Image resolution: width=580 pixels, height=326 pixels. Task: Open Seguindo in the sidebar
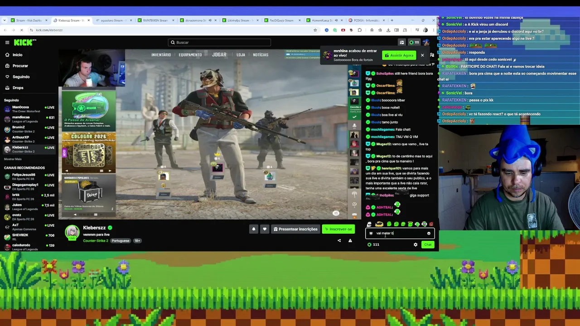tap(21, 77)
